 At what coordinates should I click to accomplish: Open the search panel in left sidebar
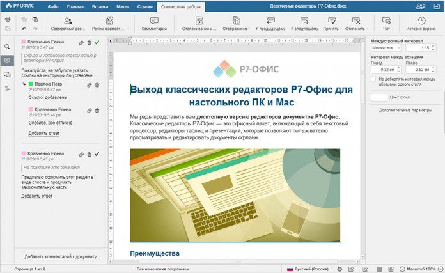click(8, 47)
